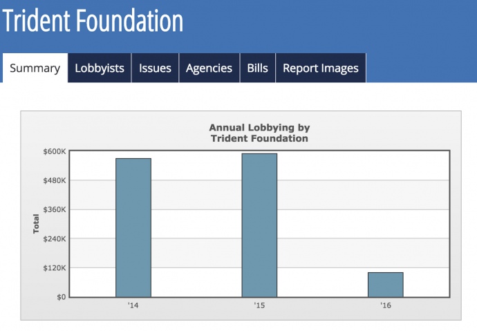Click the Trident Foundation page heading
Screen dimensions: 477x331
(x=93, y=21)
